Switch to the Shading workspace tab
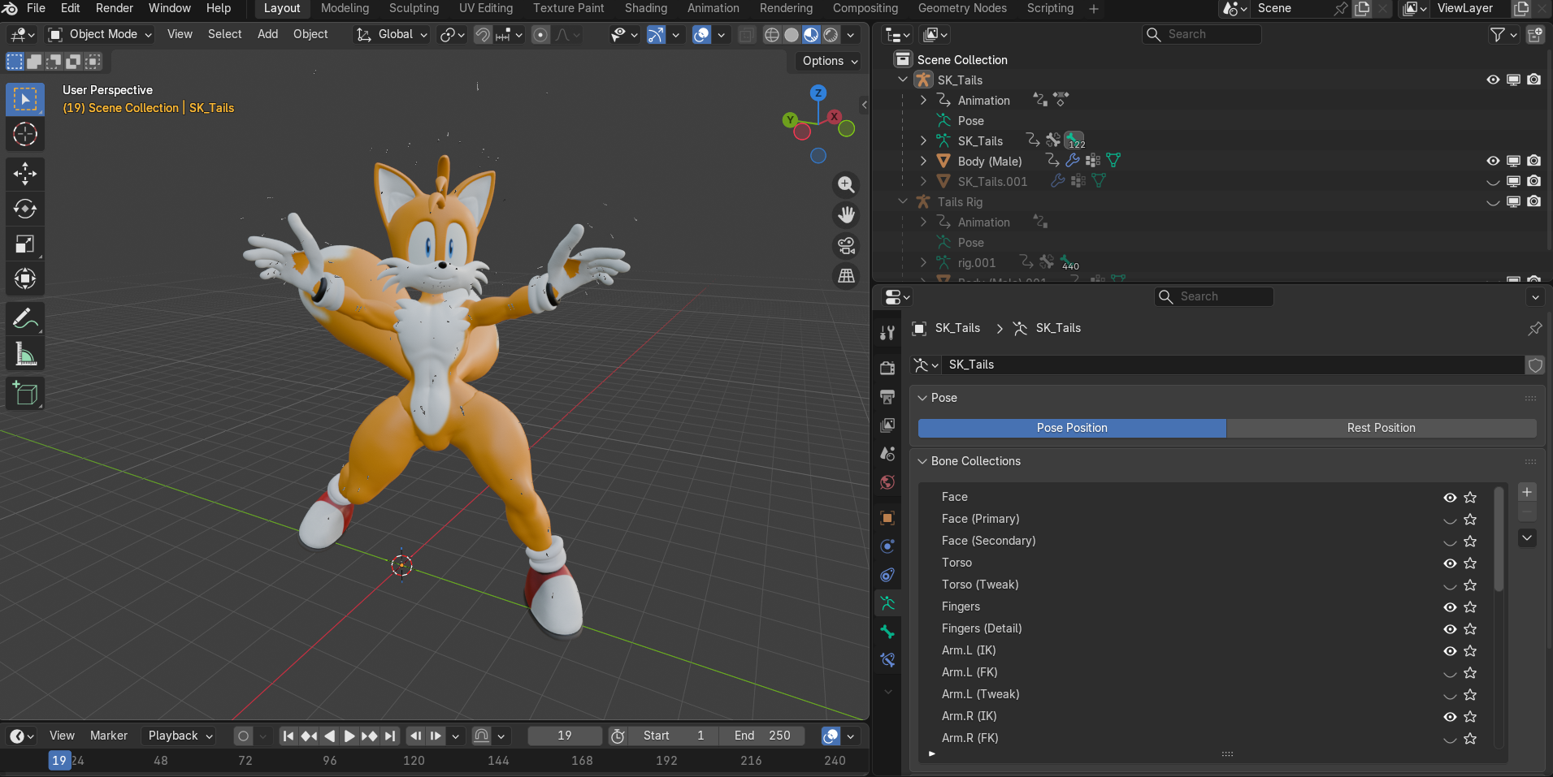 pos(646,8)
